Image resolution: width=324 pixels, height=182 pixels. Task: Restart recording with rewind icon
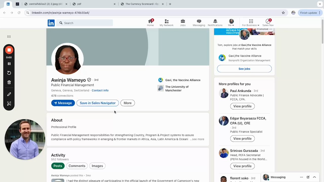tap(9, 73)
